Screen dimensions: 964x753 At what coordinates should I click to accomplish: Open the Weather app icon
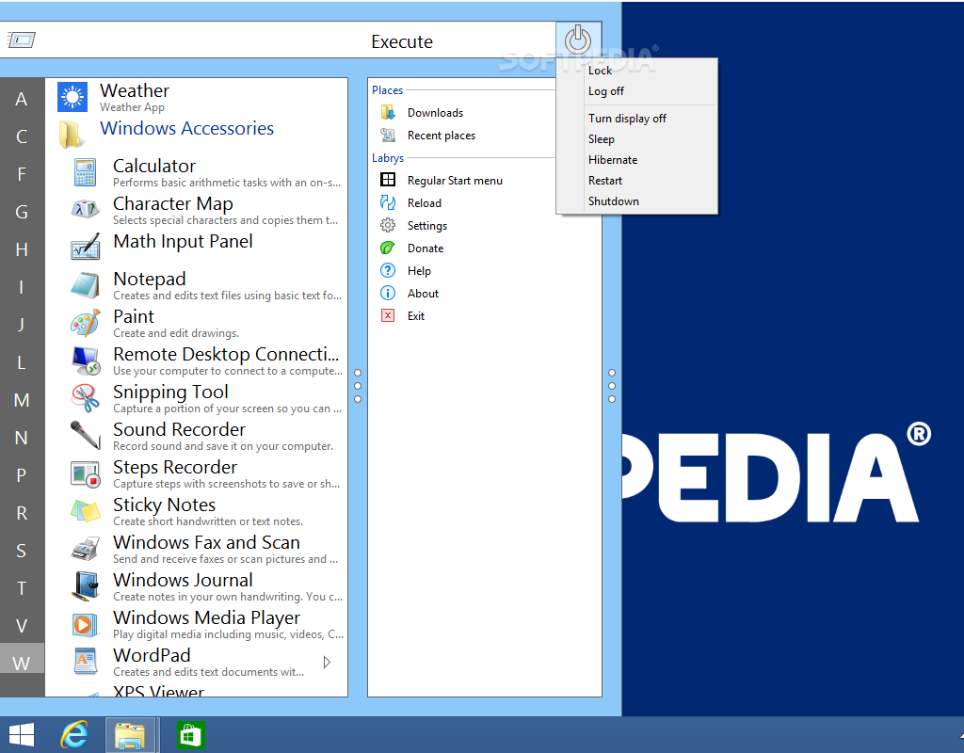pyautogui.click(x=72, y=97)
